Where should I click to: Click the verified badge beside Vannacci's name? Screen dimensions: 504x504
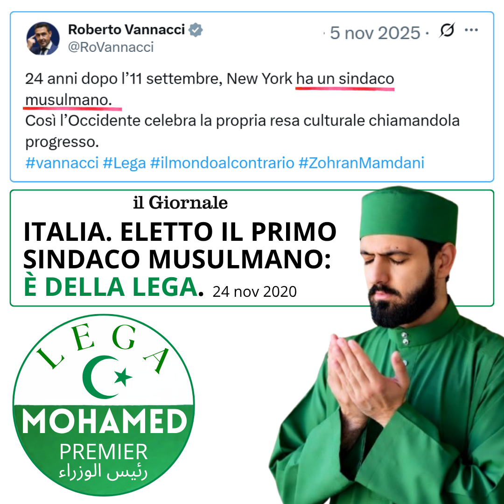(x=196, y=30)
